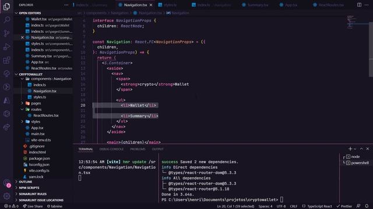This screenshot has height=209, width=373.
Task: Click the editor vertical scrollbar
Action: pos(371,49)
